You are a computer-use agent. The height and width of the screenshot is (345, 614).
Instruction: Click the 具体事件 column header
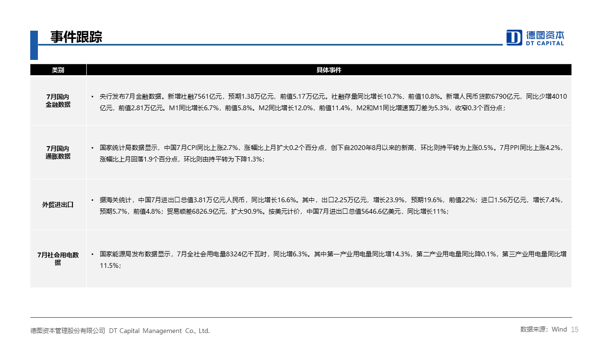pos(329,70)
